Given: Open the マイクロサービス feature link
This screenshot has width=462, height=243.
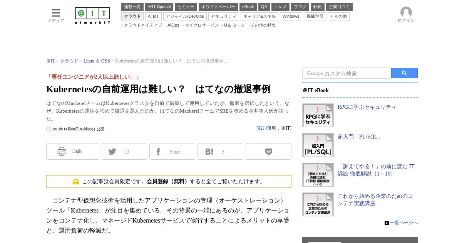Looking at the screenshot, I should pyautogui.click(x=202, y=25).
